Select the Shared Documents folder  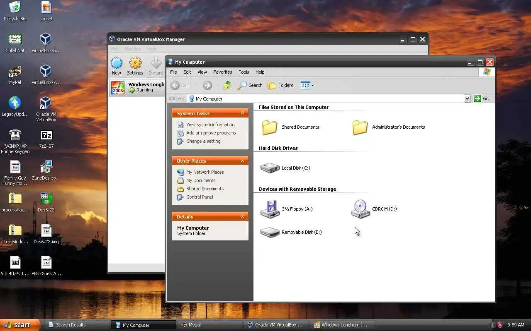[x=290, y=127]
